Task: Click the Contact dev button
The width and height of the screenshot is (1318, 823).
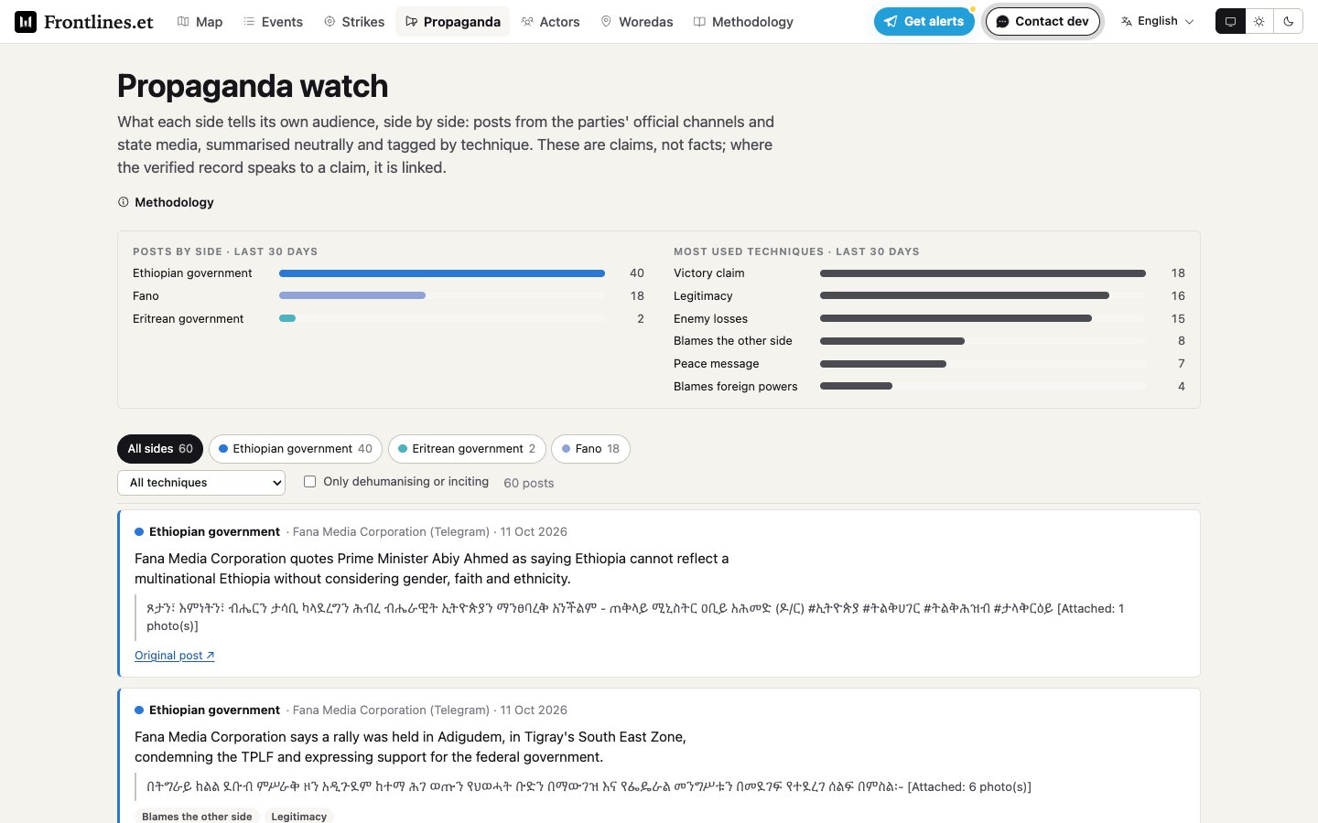Action: click(x=1043, y=21)
